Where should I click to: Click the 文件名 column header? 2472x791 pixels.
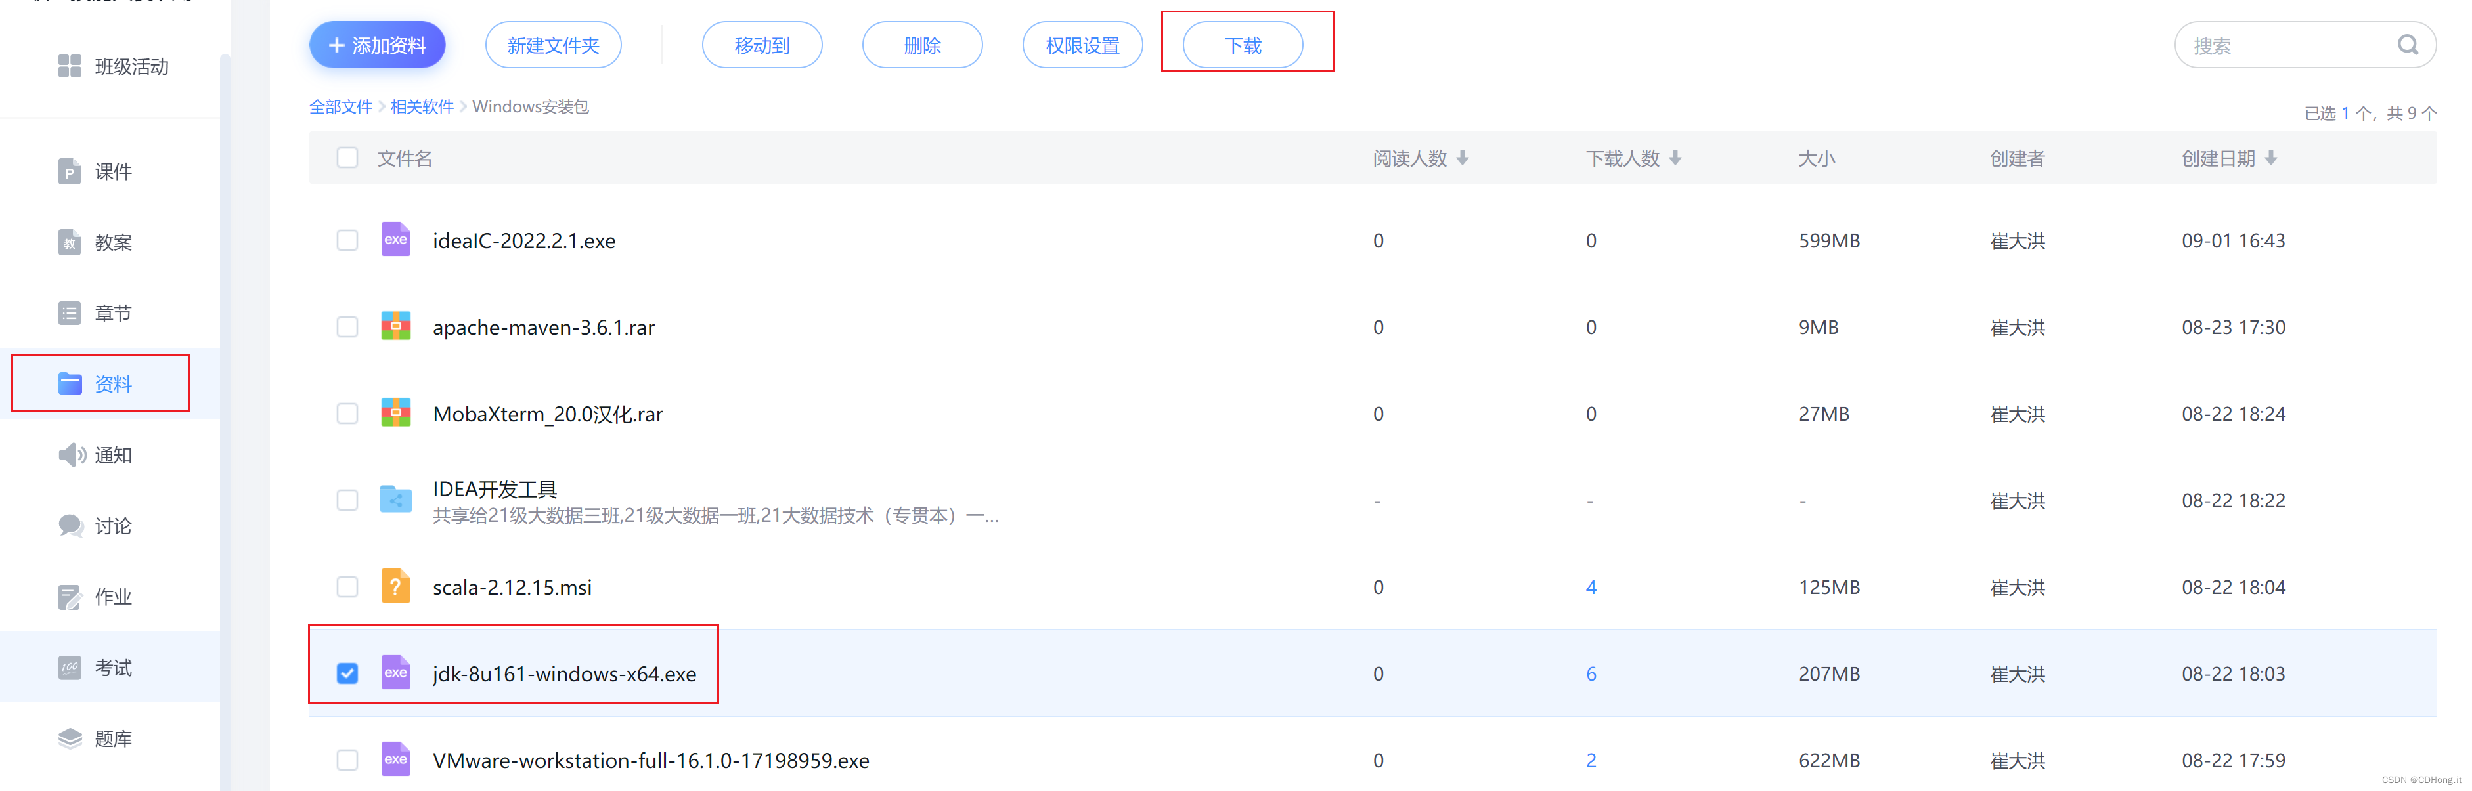coord(404,158)
